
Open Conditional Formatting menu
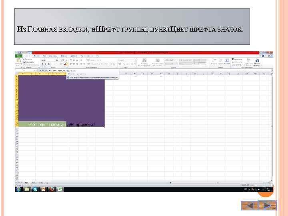(144, 62)
